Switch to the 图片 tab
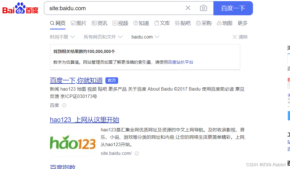The width and height of the screenshot is (290, 169). pyautogui.click(x=79, y=23)
